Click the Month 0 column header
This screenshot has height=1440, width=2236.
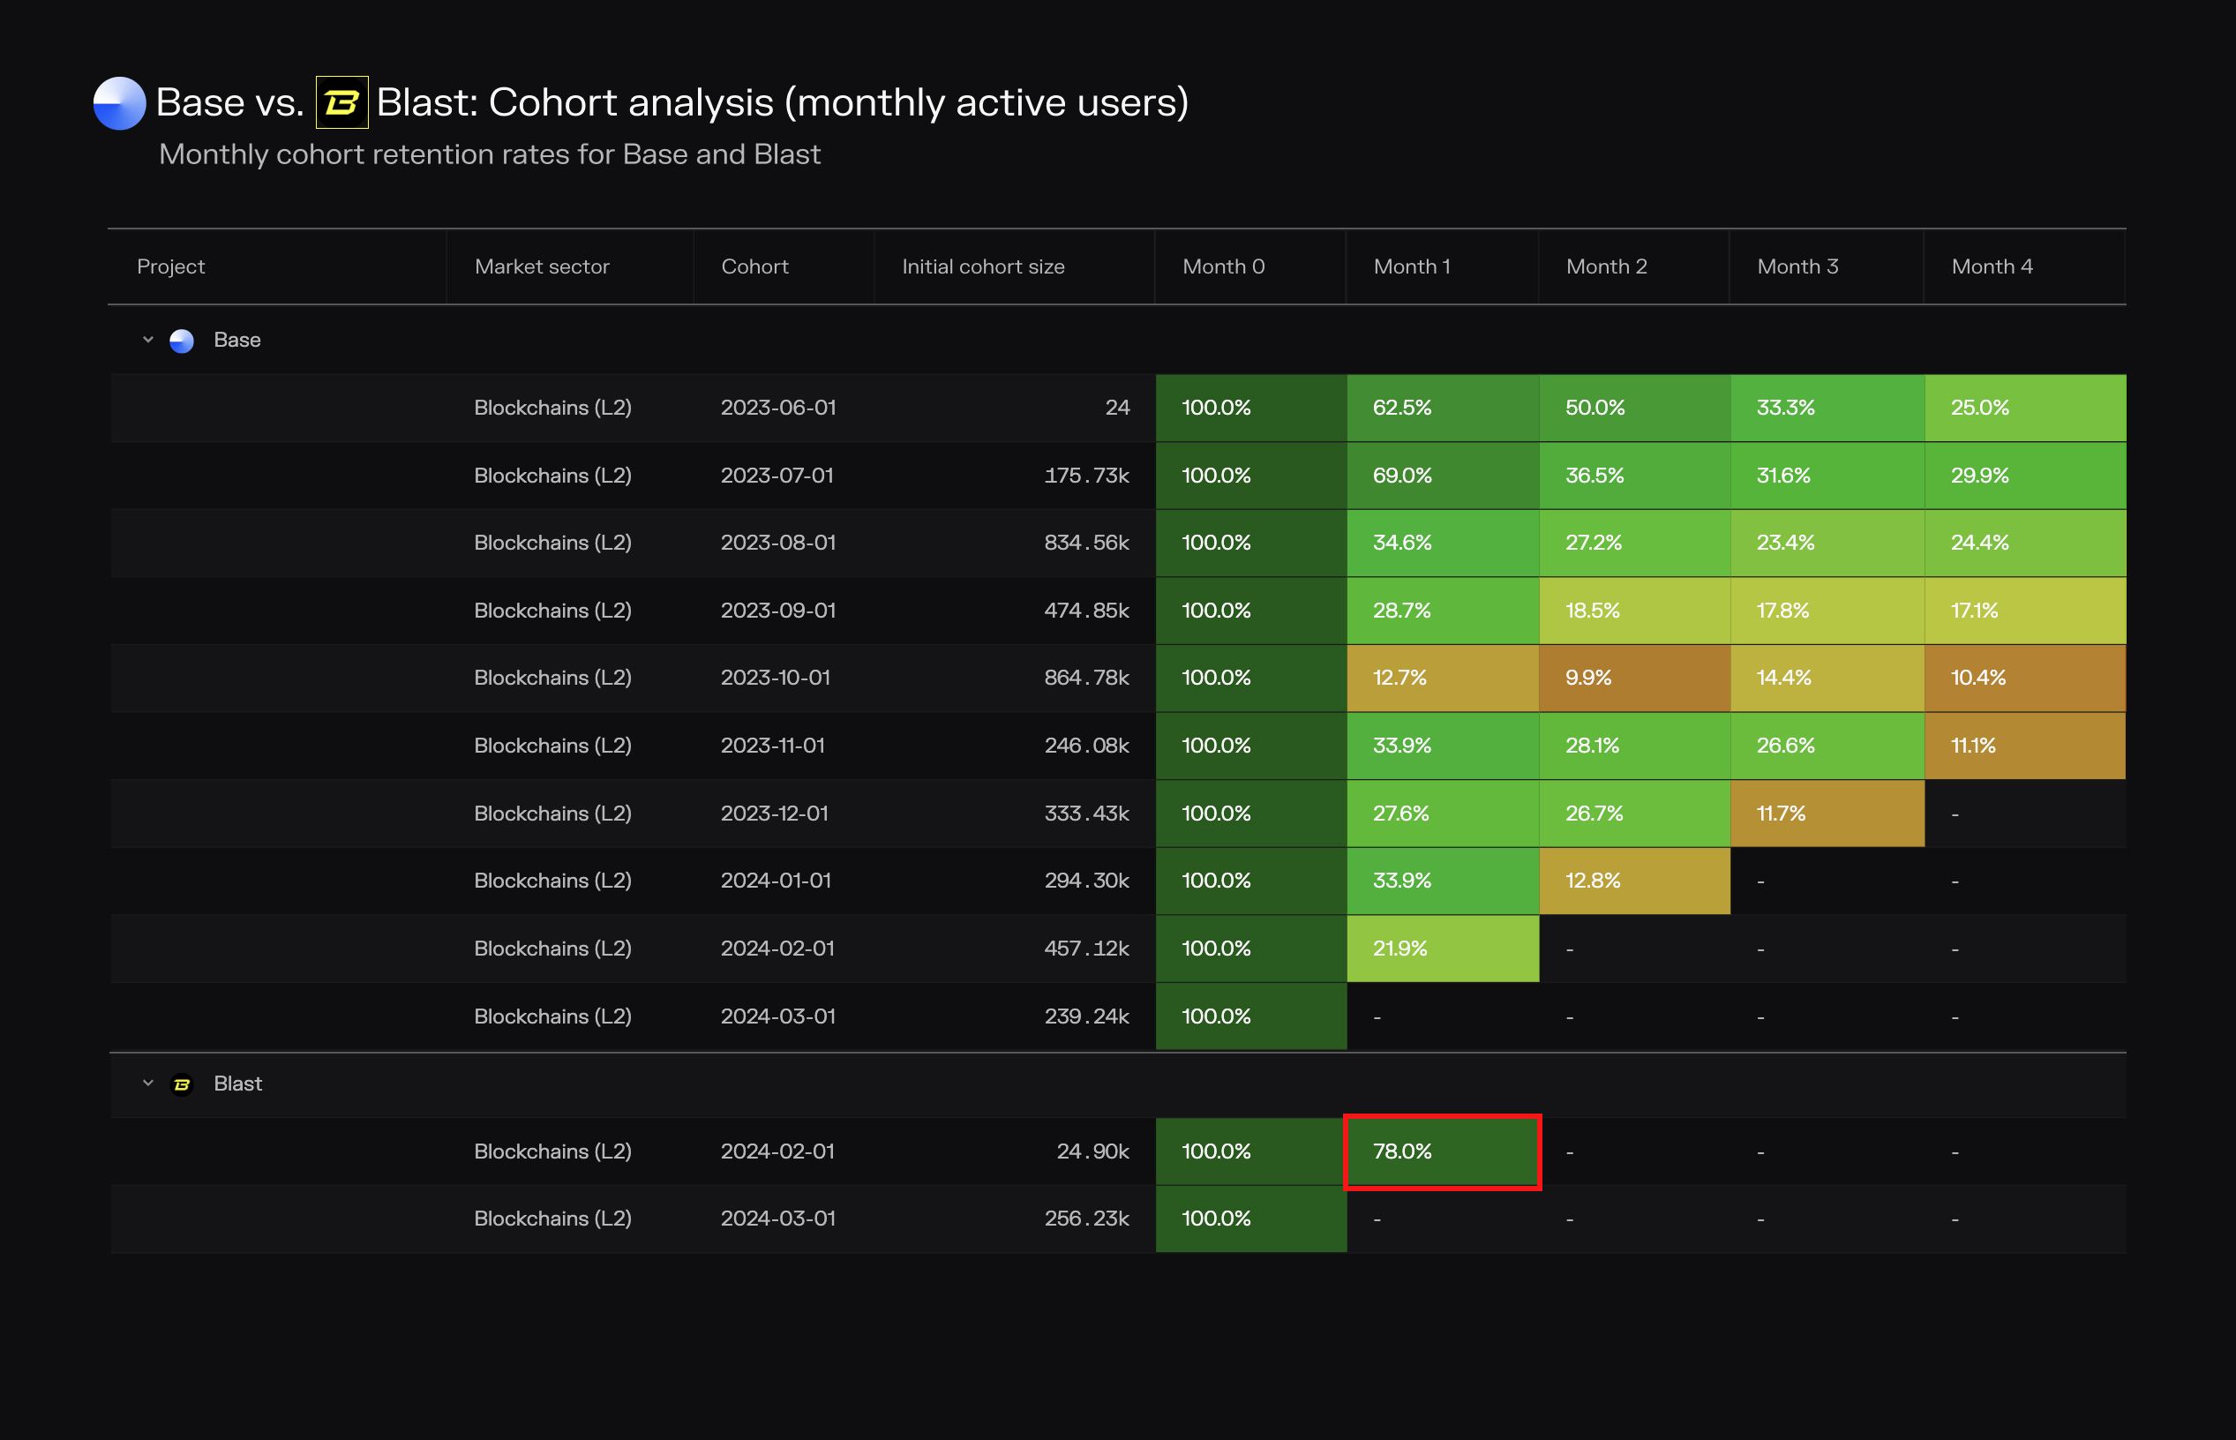pos(1223,266)
